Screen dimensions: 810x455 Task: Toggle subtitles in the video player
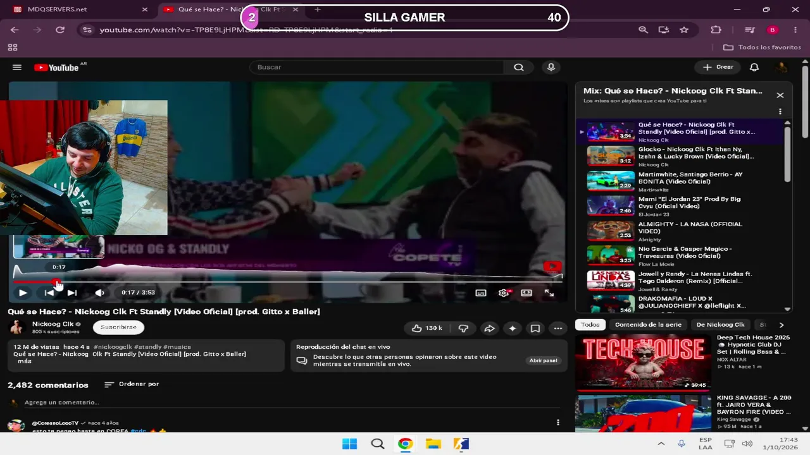481,293
